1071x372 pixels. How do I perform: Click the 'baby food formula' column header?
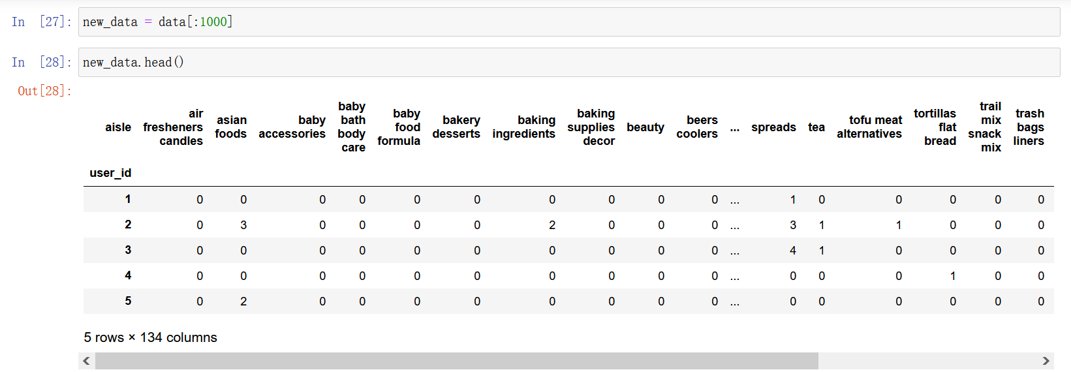coord(399,127)
